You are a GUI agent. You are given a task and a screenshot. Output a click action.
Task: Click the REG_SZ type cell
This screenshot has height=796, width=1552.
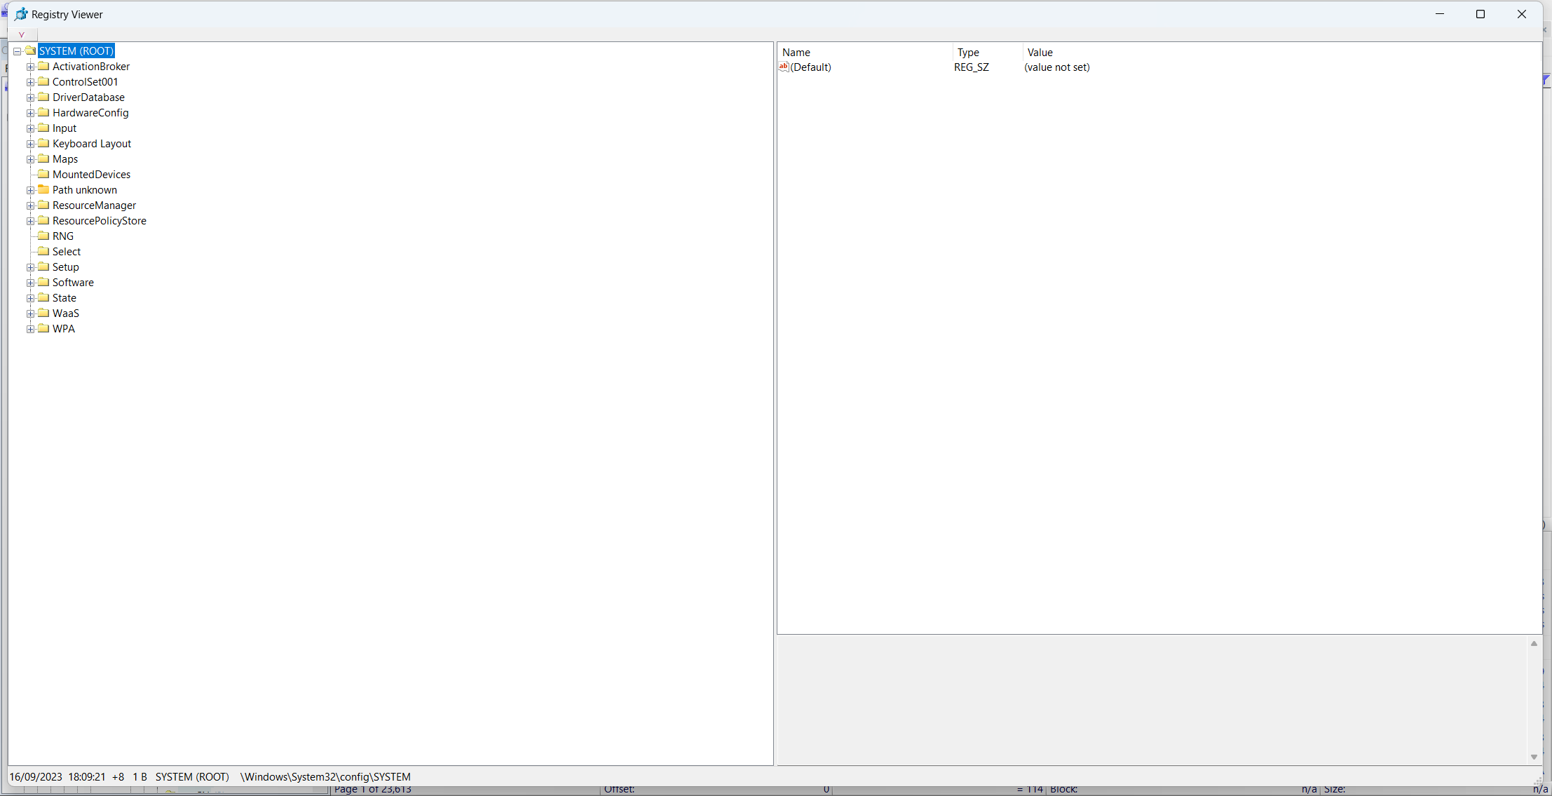972,67
